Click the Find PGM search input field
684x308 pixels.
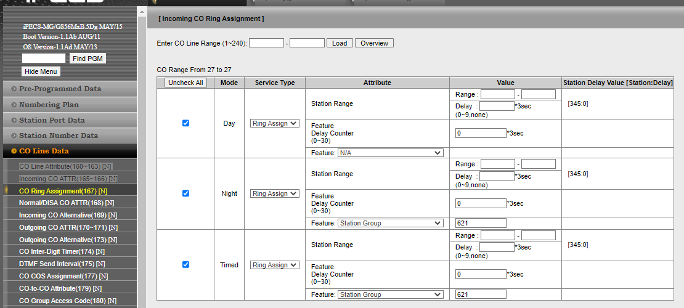click(44, 59)
